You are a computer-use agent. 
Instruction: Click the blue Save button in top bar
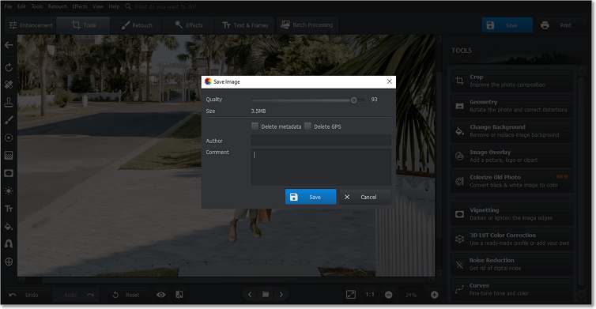507,25
